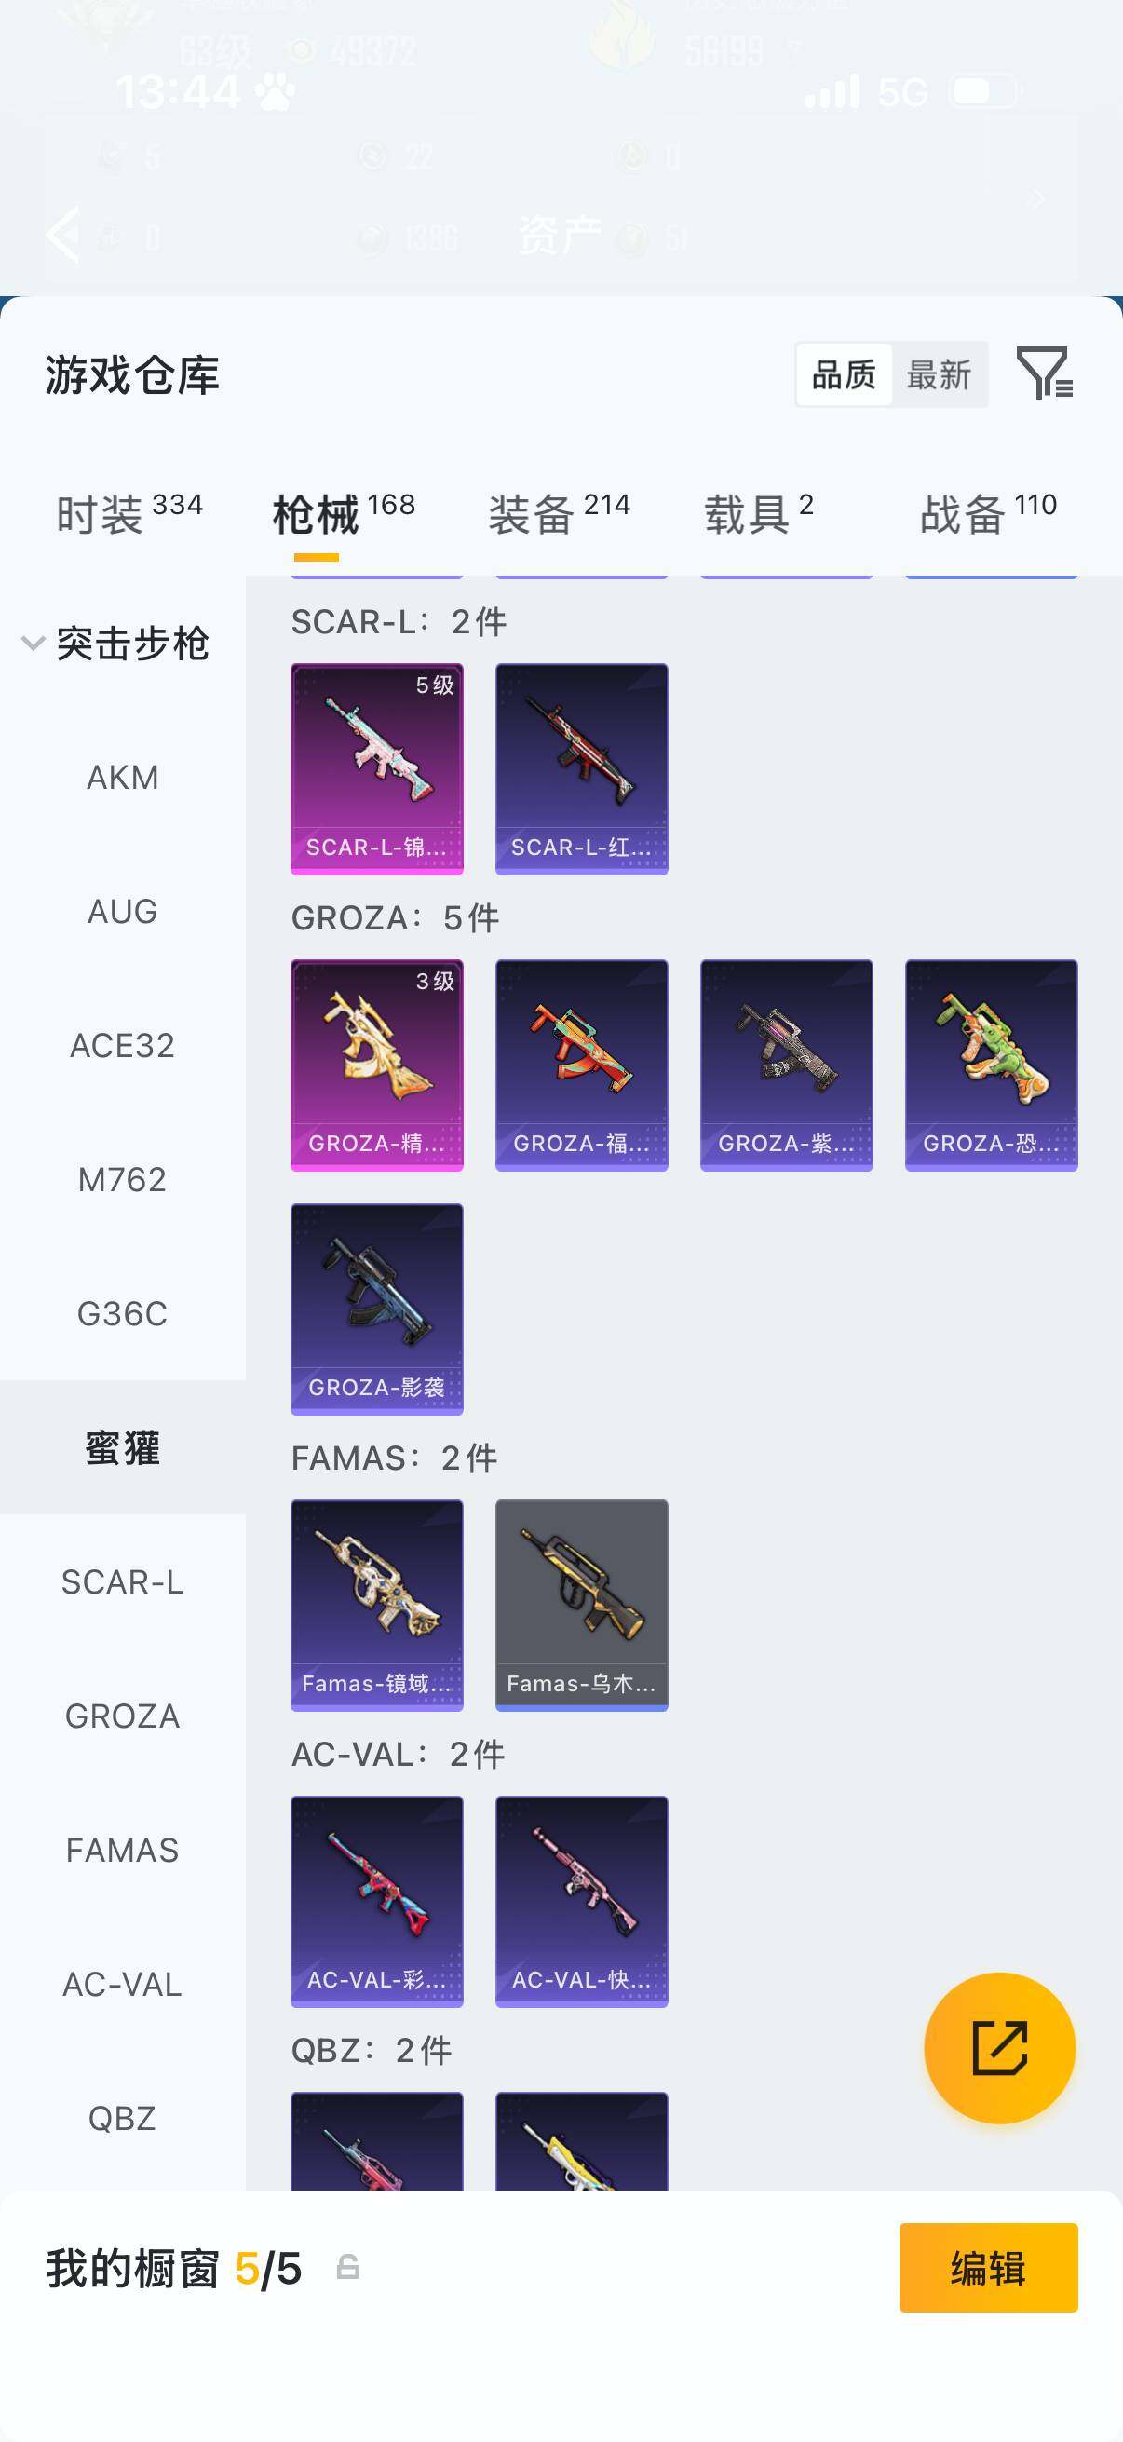This screenshot has height=2442, width=1123.
Task: Jump to M762 in the sidebar
Action: click(122, 1180)
